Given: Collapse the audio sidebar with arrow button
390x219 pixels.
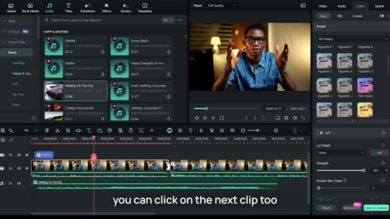Looking at the screenshot, I should tap(34, 118).
